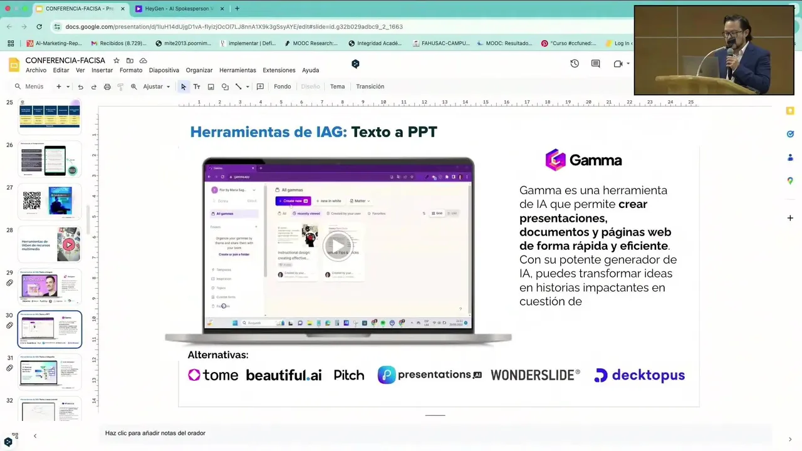Select slide 27 thumbnail with QR code

(x=49, y=202)
